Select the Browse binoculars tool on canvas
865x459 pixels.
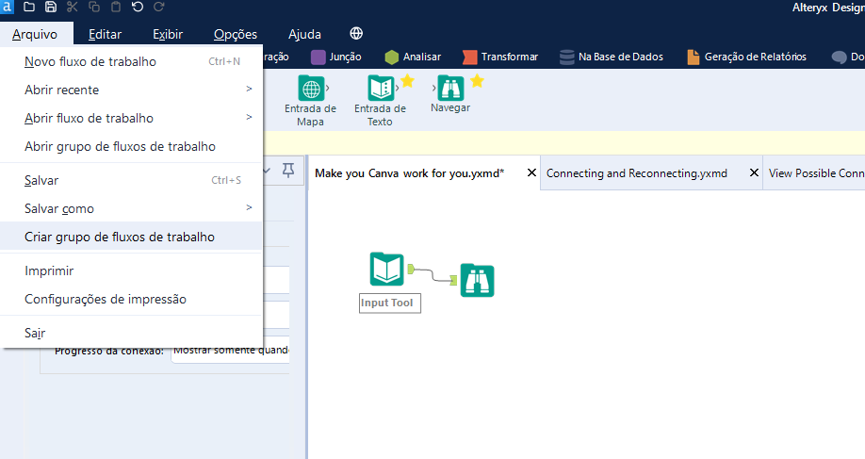click(x=477, y=280)
